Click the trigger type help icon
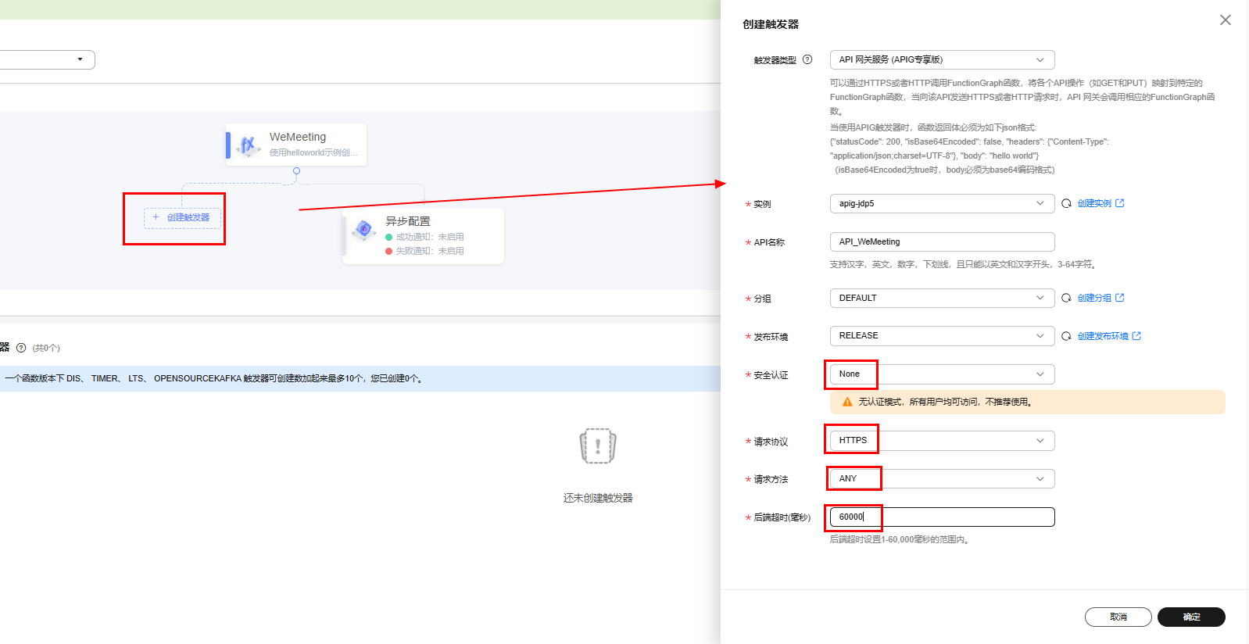Screen dimensions: 1249x644 (x=807, y=59)
